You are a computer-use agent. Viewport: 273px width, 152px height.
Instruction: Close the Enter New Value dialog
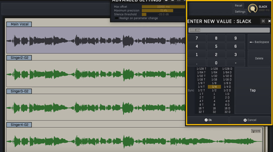click(x=269, y=21)
